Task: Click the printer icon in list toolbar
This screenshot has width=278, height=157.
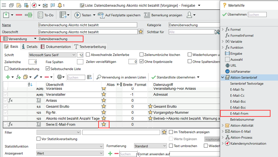Action: [x=59, y=77]
